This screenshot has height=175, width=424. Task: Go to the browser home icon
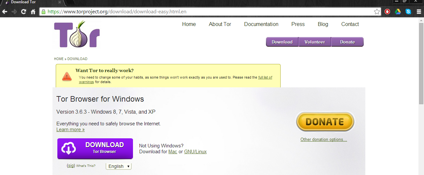click(x=33, y=12)
